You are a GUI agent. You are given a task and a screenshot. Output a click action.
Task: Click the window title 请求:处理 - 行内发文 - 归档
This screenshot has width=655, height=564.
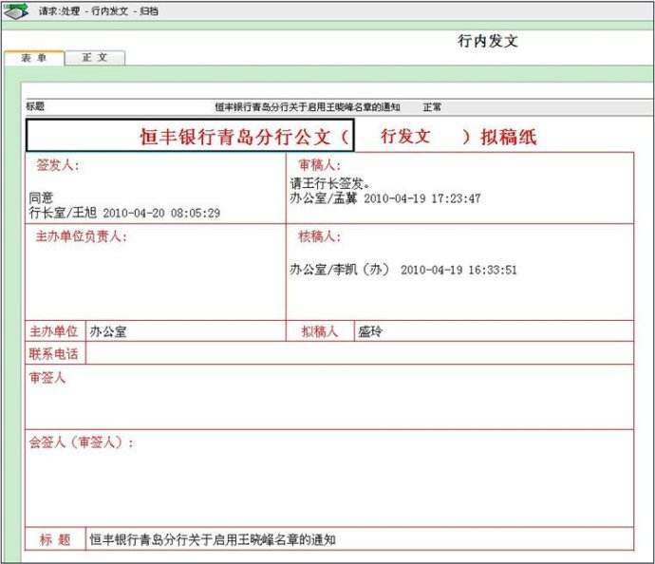99,11
